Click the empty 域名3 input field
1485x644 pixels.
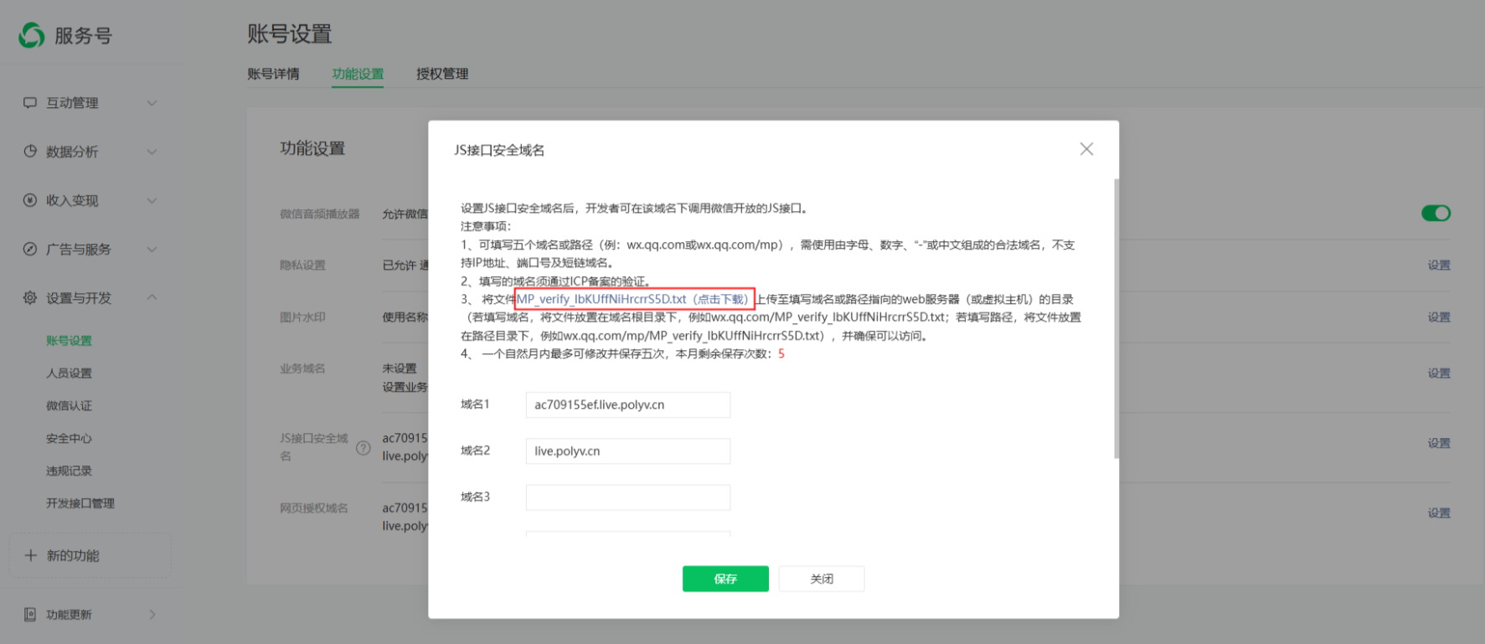628,497
